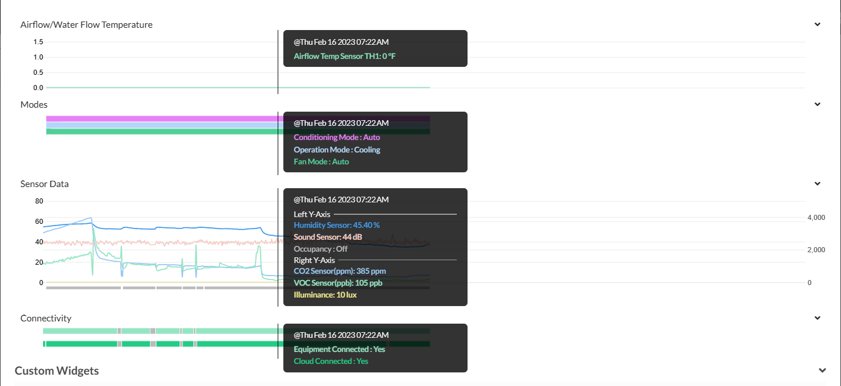Click the Sensor Data section heading
Screen dimensions: 841x386
tap(45, 184)
